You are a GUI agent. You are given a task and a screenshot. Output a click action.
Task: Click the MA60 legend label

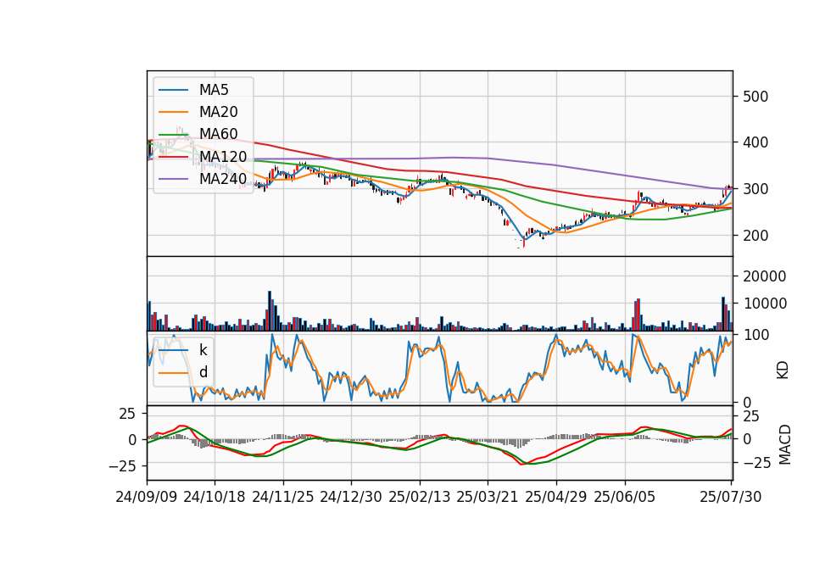(x=218, y=134)
